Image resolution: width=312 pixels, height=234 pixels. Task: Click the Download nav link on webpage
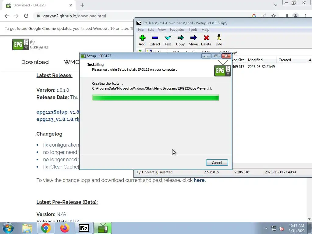tap(35, 62)
